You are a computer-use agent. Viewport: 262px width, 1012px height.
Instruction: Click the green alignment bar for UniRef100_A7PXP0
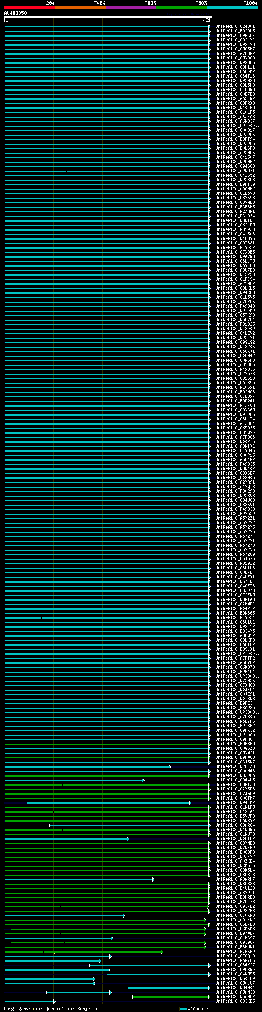click(x=84, y=951)
